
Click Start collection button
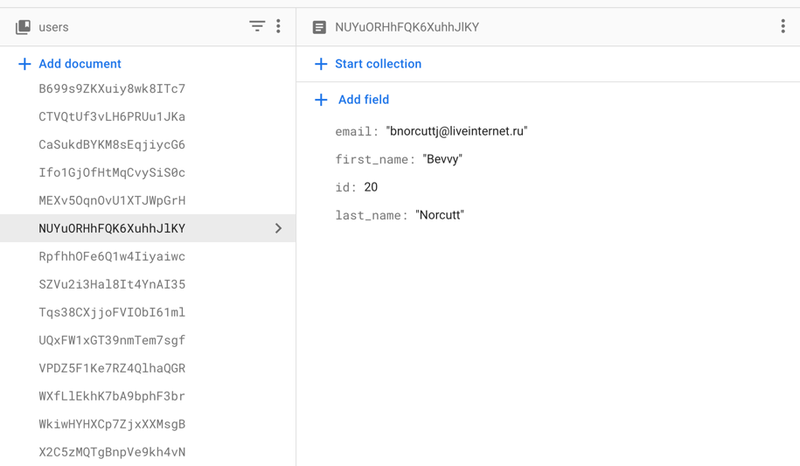(378, 64)
